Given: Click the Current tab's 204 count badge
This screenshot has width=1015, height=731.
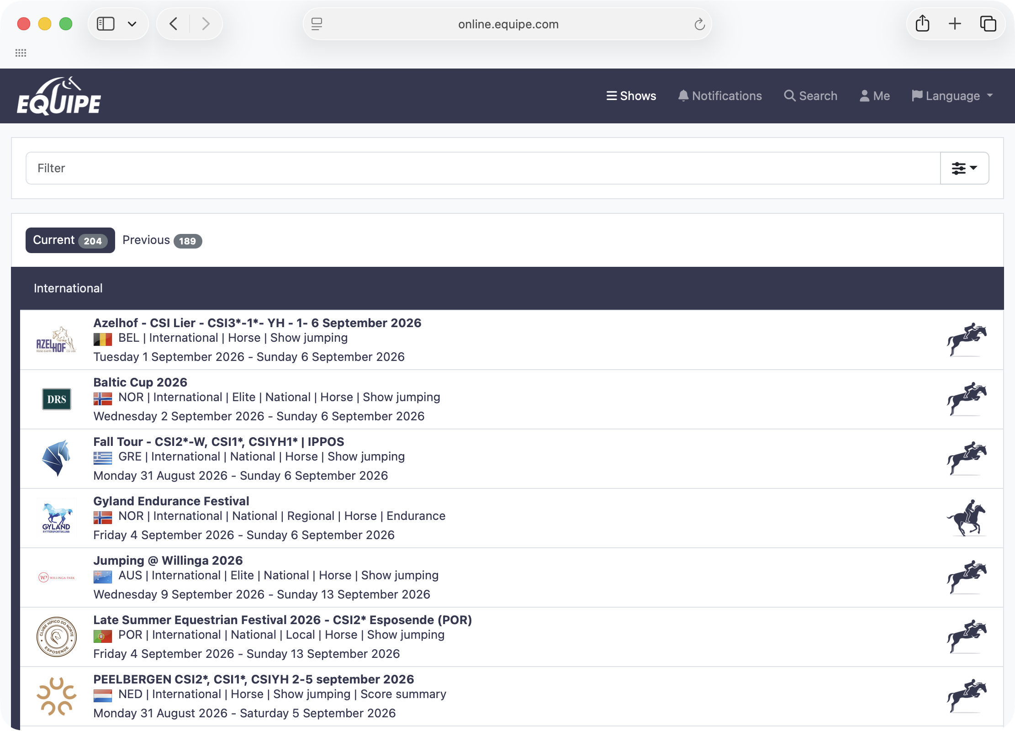Looking at the screenshot, I should (93, 241).
